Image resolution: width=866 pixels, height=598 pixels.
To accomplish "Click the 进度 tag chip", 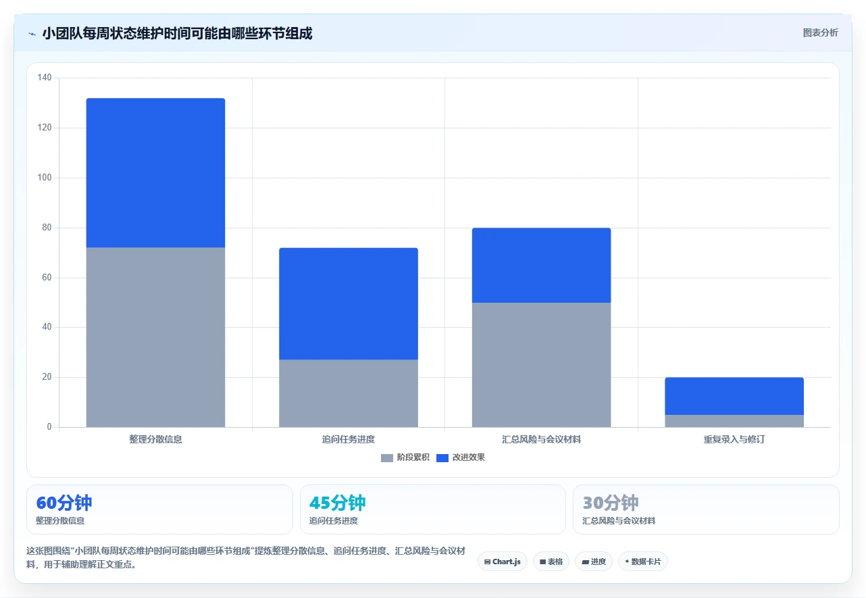I will (593, 562).
